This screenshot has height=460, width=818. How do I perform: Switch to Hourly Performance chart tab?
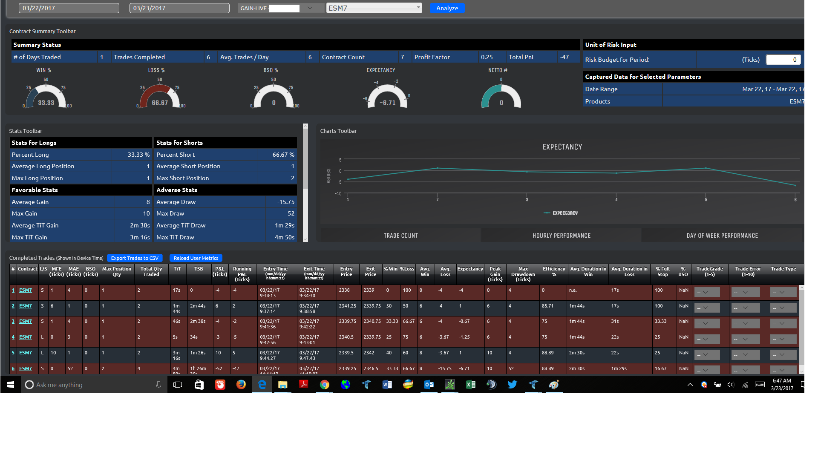click(561, 236)
